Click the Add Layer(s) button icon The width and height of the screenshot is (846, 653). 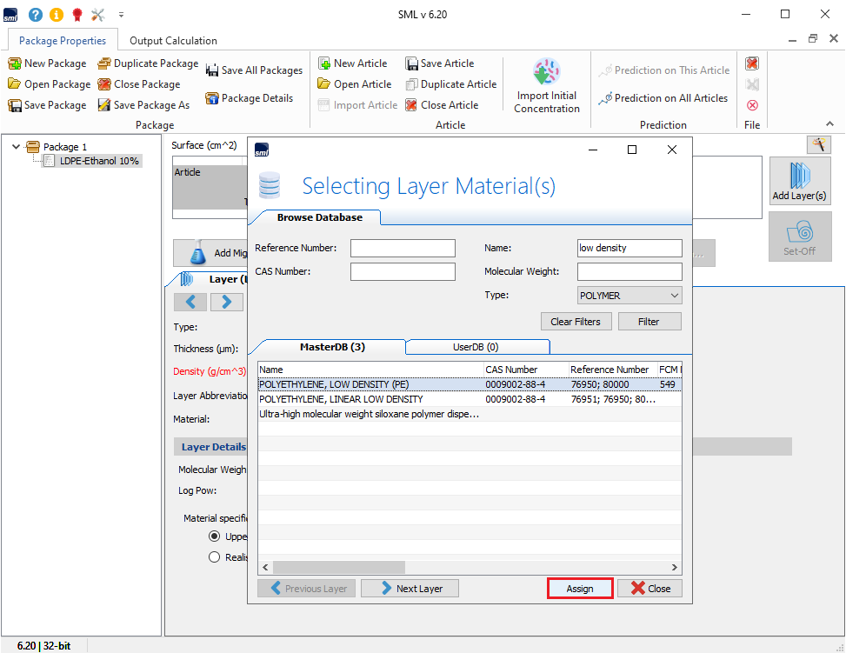tap(799, 175)
